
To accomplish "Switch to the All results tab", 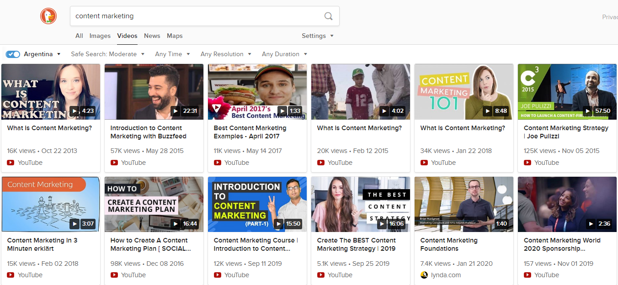I will tap(79, 36).
